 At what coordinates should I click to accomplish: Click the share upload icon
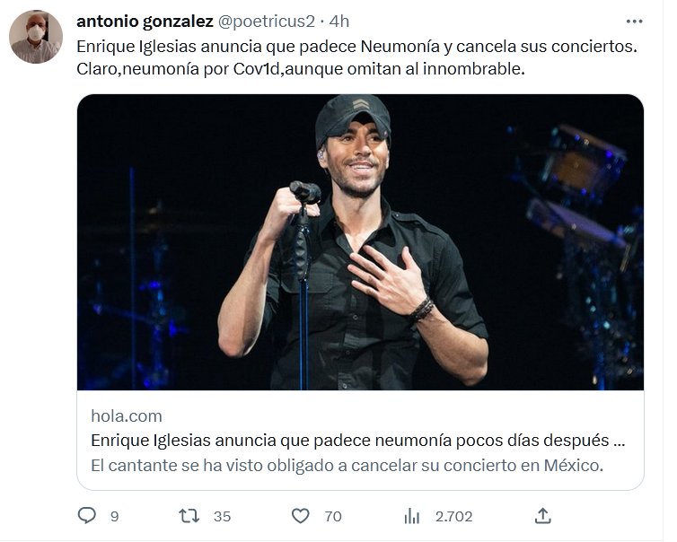click(x=543, y=516)
